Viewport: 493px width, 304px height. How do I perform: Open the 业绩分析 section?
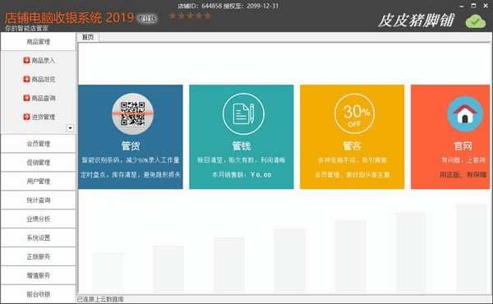(x=38, y=219)
